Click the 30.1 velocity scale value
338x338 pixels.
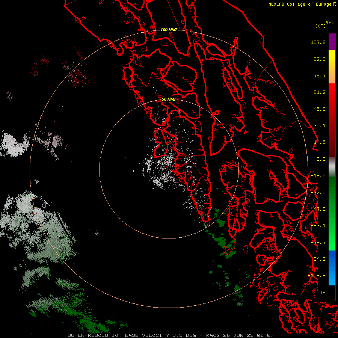pos(320,126)
